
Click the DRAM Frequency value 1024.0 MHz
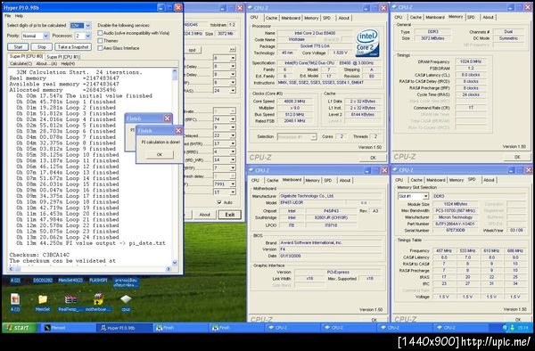pos(471,61)
